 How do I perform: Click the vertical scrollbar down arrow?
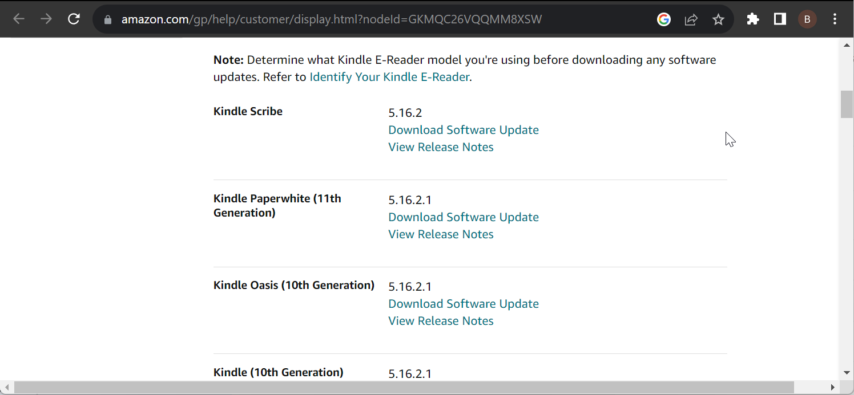click(x=847, y=373)
